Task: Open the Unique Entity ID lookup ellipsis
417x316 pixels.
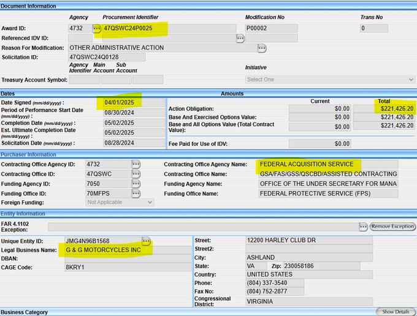Action: [146, 241]
